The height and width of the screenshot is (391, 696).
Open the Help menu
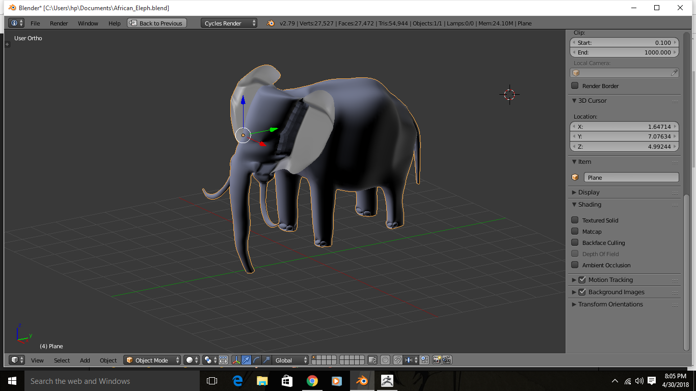coord(115,23)
